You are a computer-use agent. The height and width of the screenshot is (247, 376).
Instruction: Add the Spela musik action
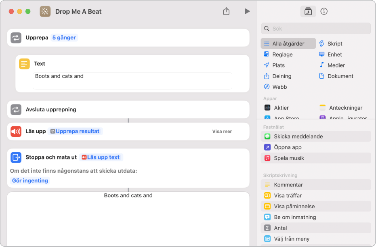pos(316,158)
